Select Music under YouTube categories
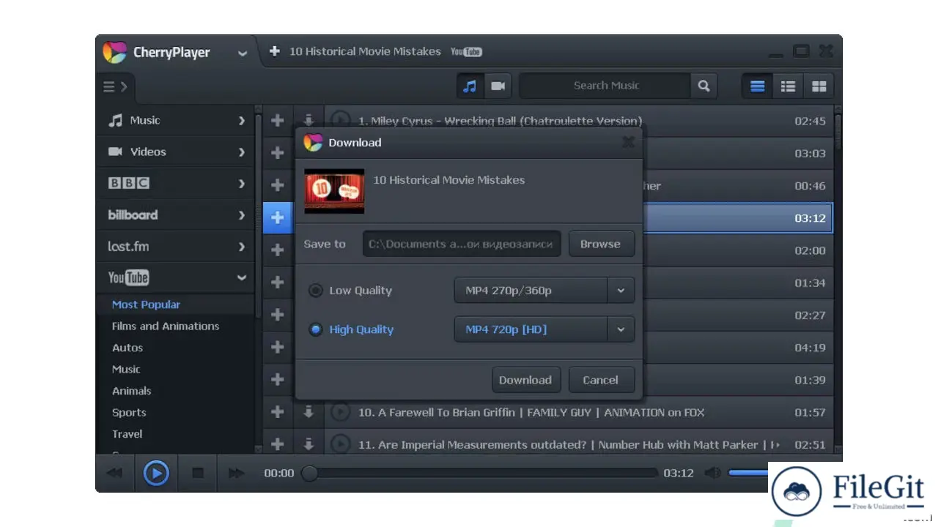The width and height of the screenshot is (938, 527). (x=126, y=370)
